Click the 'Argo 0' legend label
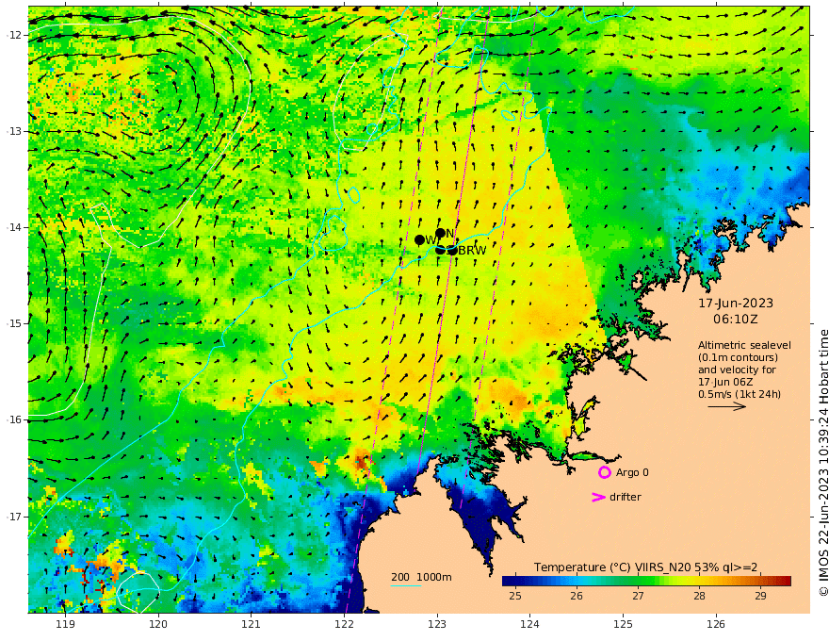The width and height of the screenshot is (829, 641). 632,472
